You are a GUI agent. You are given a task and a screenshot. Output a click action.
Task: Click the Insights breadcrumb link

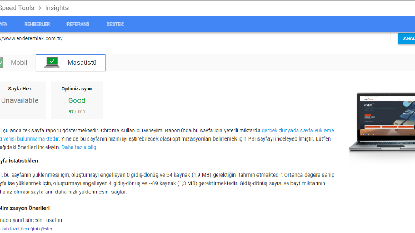coord(57,8)
